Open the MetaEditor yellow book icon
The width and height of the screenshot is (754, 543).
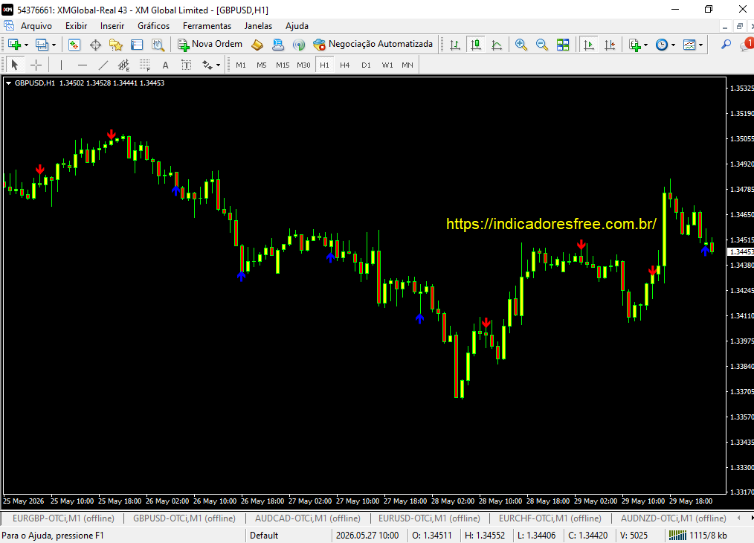coord(257,45)
